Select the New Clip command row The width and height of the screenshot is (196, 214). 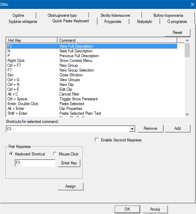pos(92,85)
